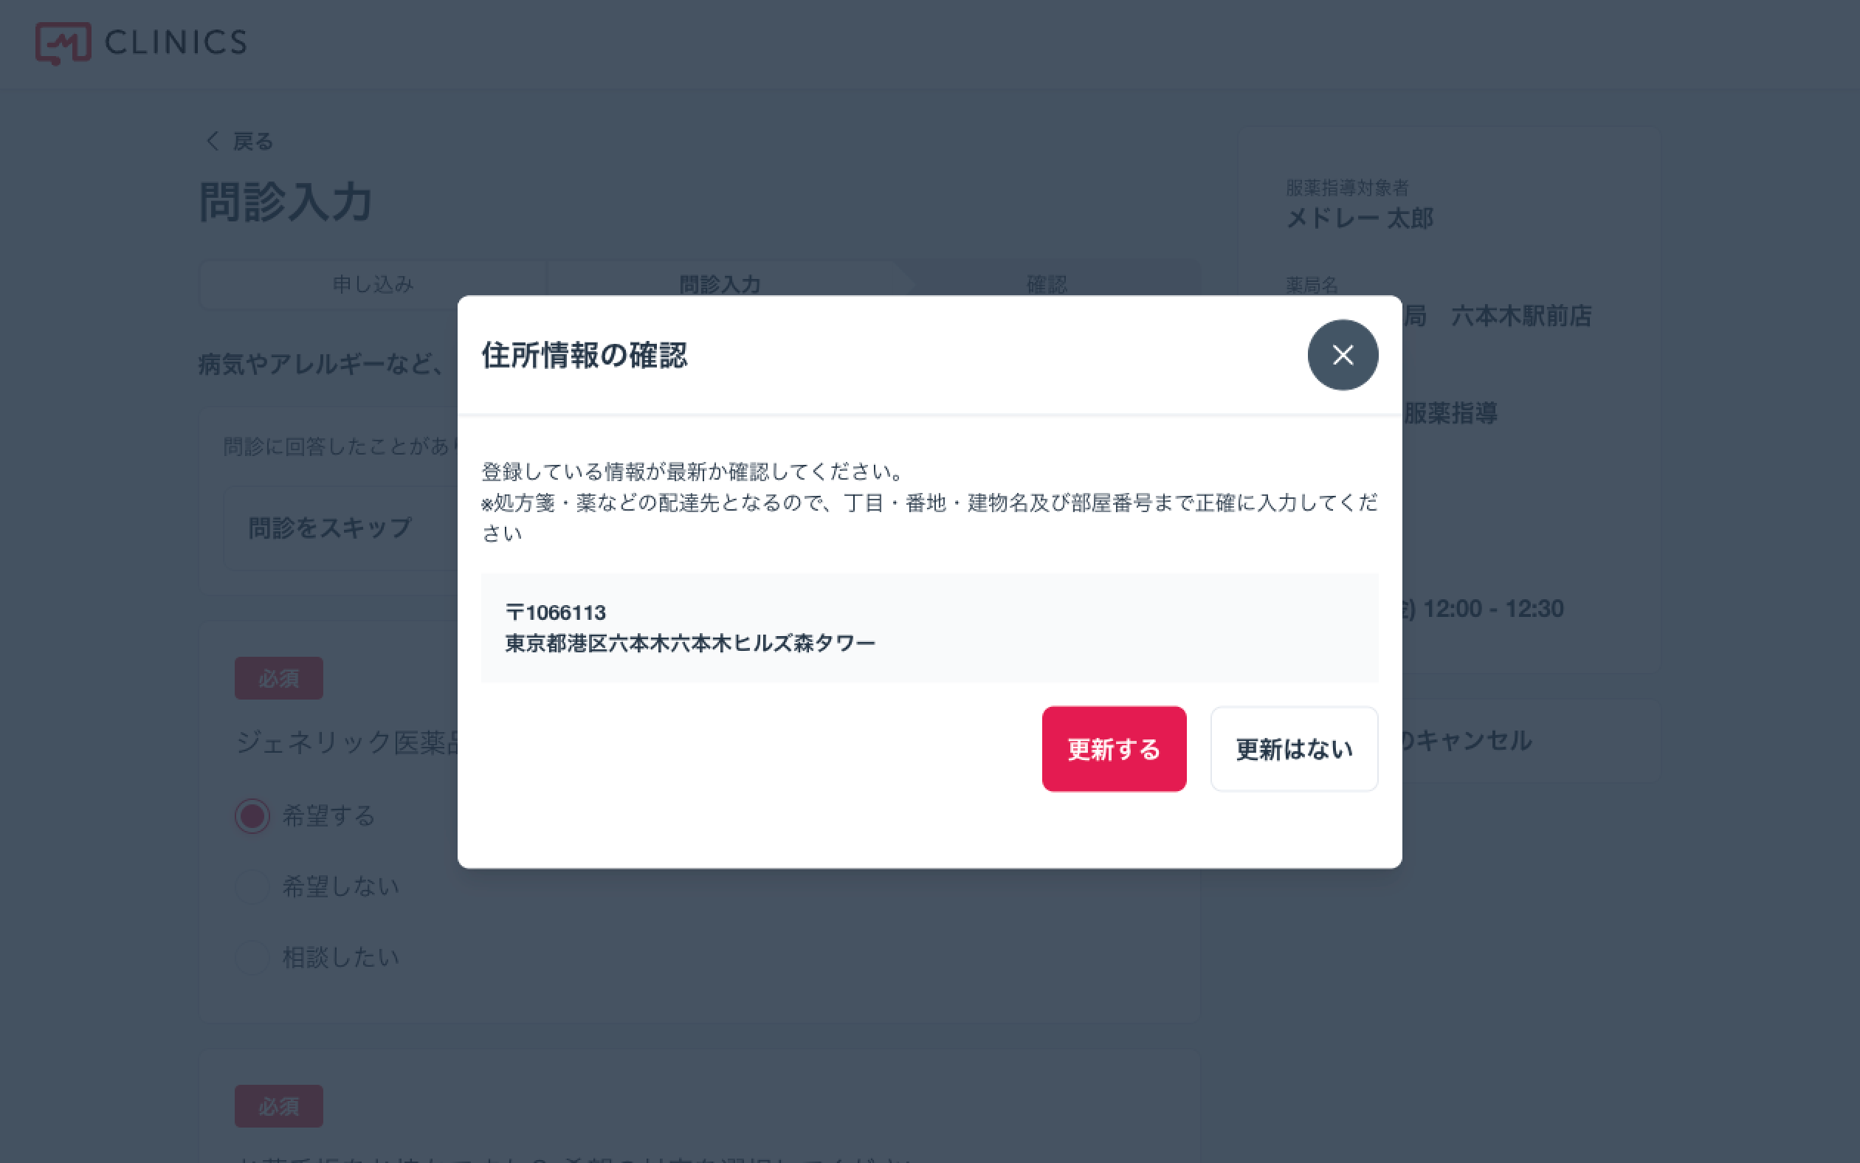Click the 戻る link text

click(x=253, y=142)
